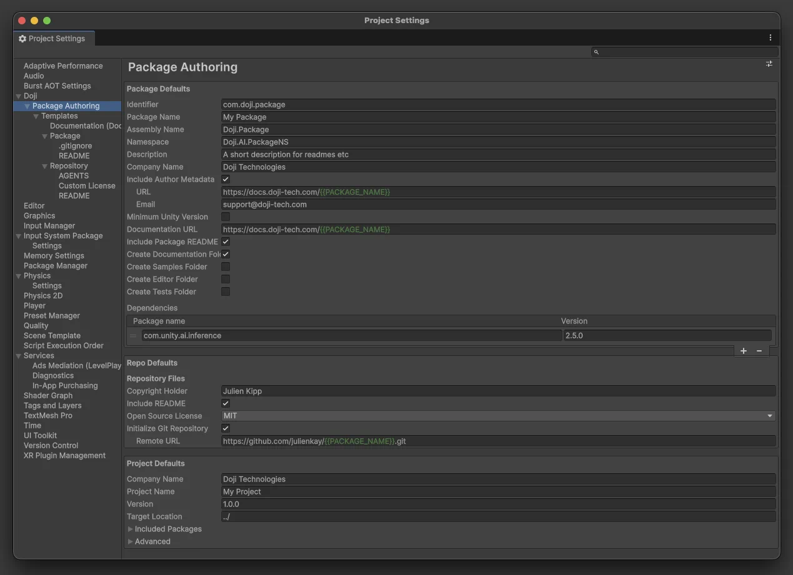Collapse the Templates tree arrow
This screenshot has height=575, width=793.
pyautogui.click(x=36, y=116)
